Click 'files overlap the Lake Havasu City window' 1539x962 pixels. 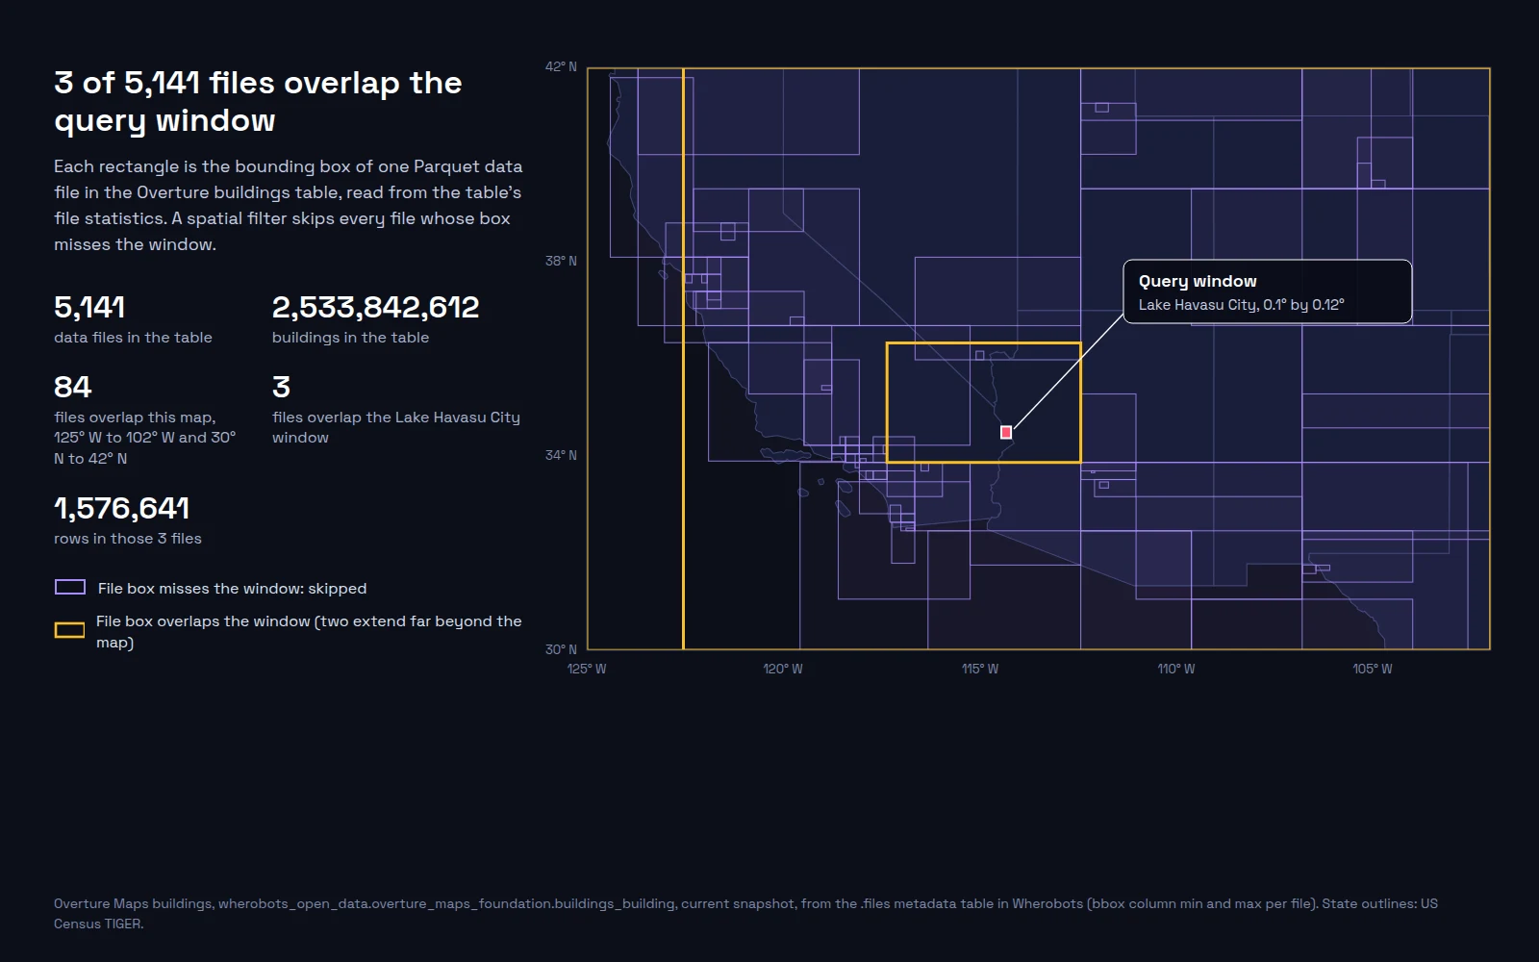tap(396, 427)
